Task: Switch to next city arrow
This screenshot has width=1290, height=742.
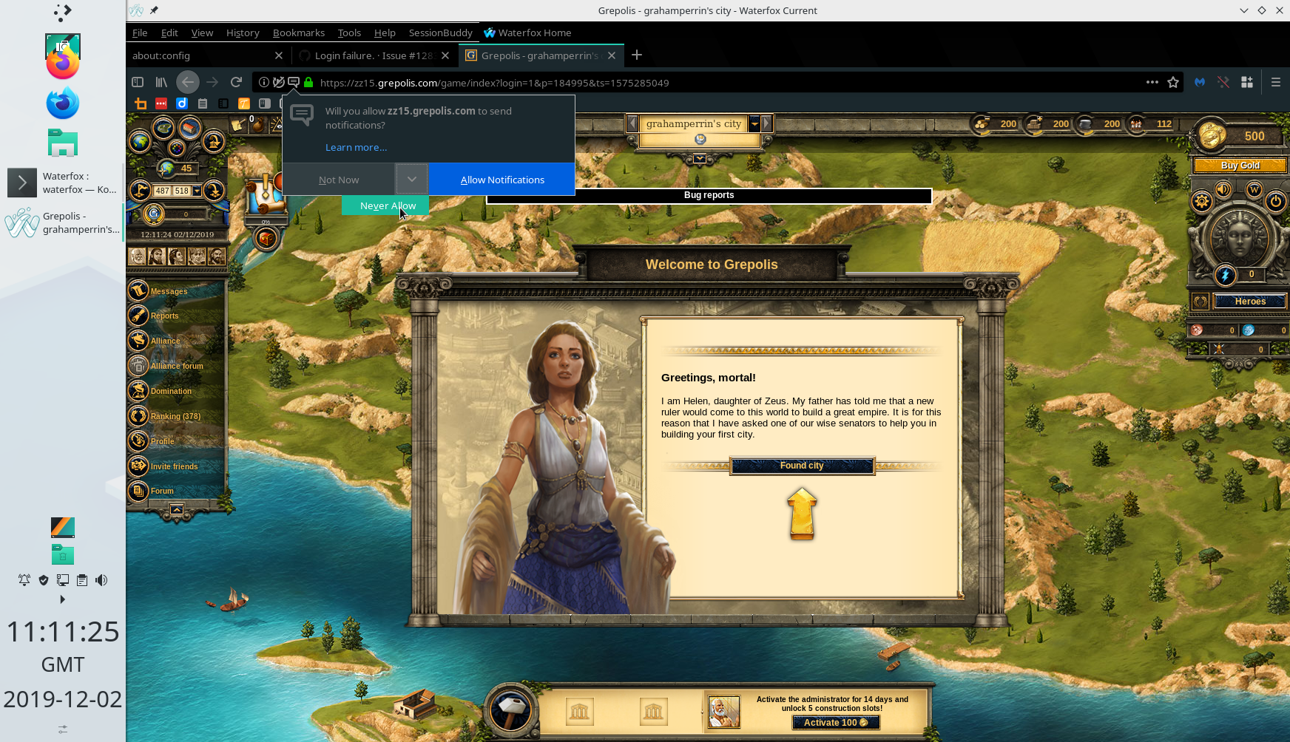Action: 767,123
